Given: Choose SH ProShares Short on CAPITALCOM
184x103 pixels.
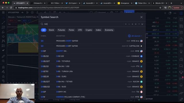Looking at the screenshot, I should (92, 46).
